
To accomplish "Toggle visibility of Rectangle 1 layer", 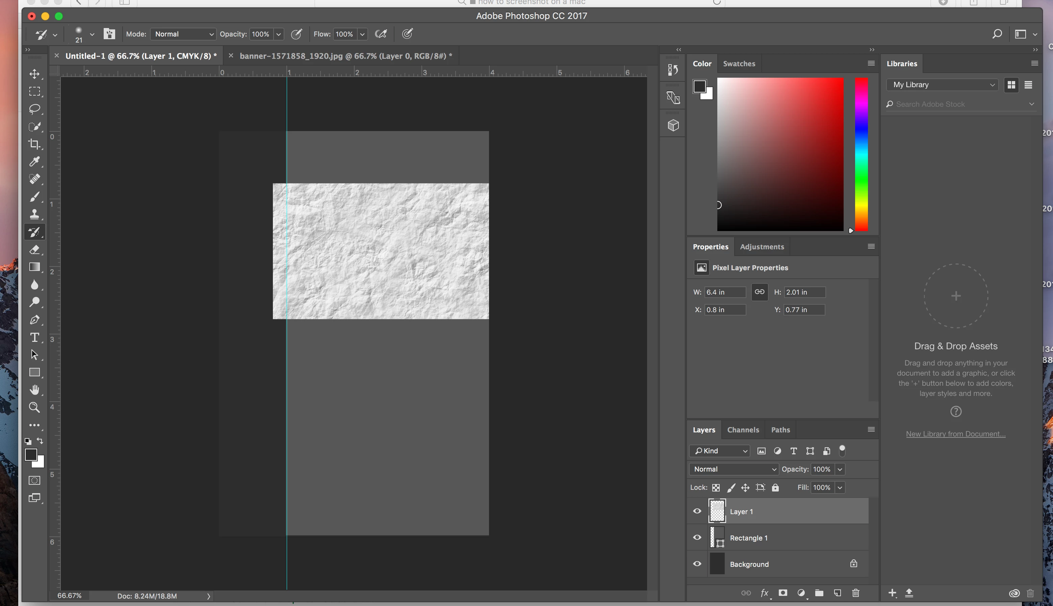I will [x=697, y=537].
